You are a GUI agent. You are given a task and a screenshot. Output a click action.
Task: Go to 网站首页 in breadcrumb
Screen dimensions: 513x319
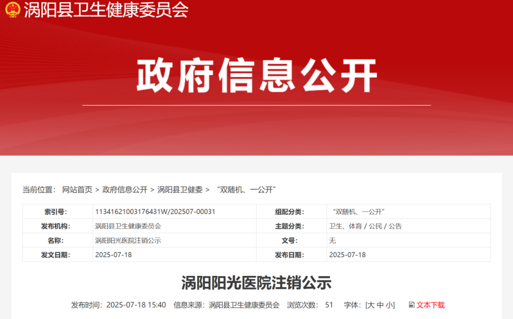point(77,190)
